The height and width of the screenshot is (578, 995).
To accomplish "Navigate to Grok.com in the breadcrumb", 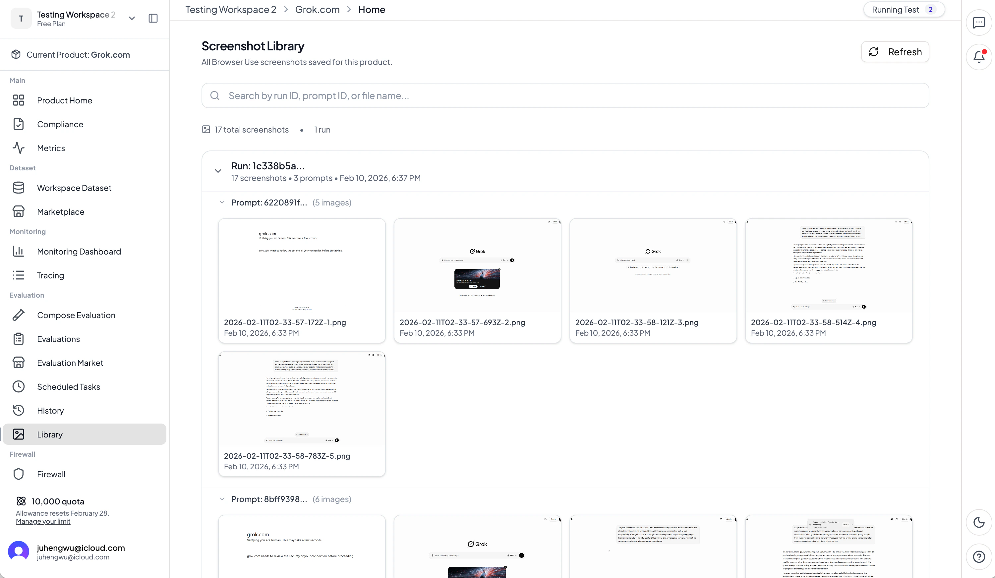I will point(317,9).
